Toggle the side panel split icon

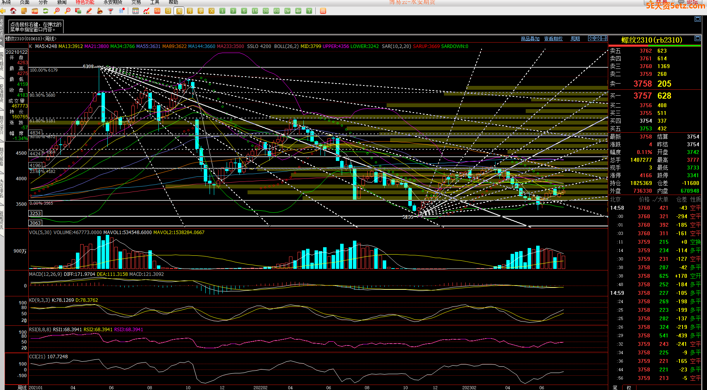pos(604,38)
